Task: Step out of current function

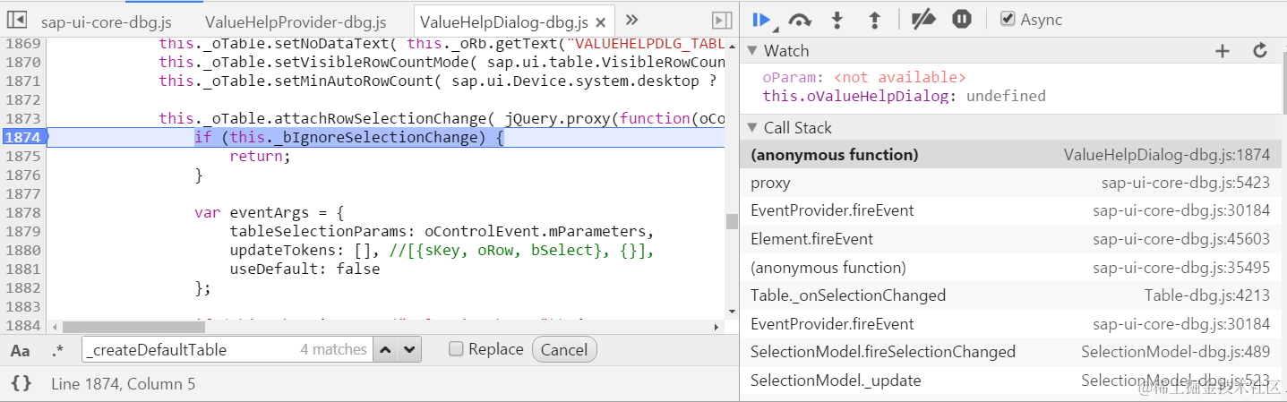Action: (x=875, y=19)
